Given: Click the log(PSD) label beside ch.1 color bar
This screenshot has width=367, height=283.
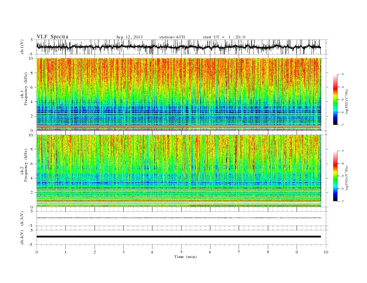Looking at the screenshot, I should click(347, 101).
